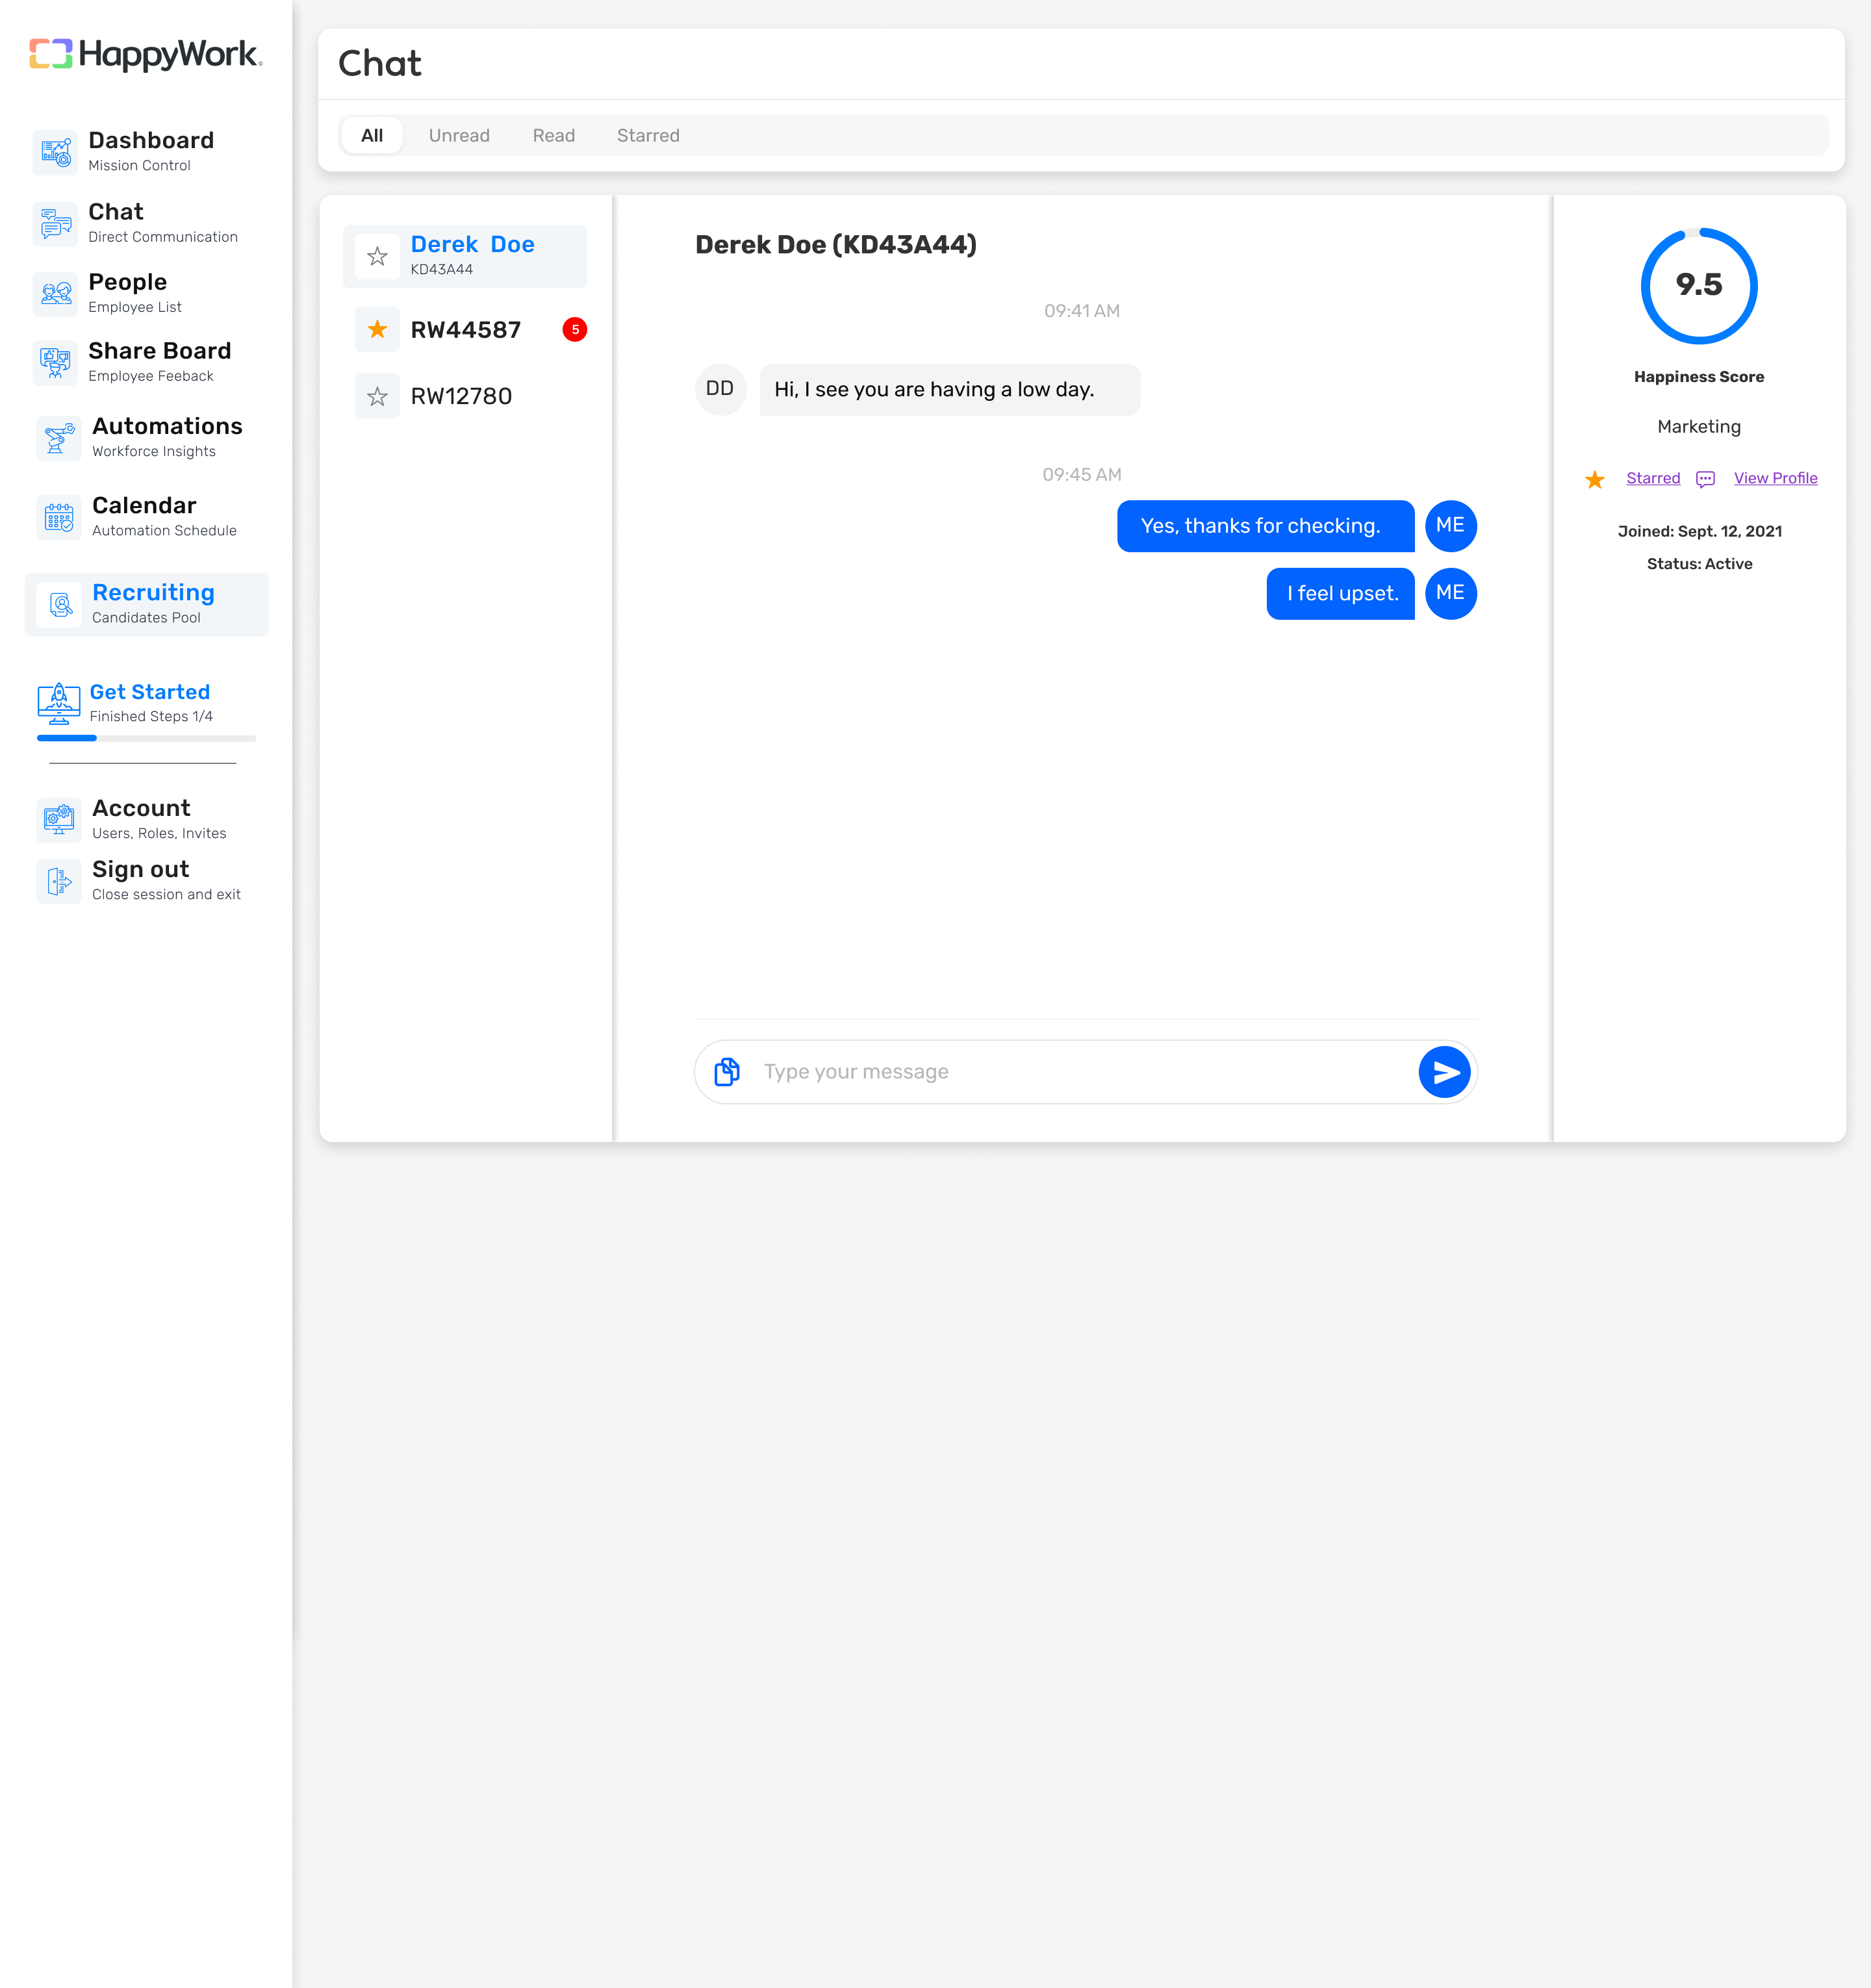Open Recruiting Candidates Pool
This screenshot has width=1871, height=1988.
point(147,604)
